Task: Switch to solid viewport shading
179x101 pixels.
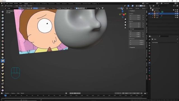Action: [141, 6]
